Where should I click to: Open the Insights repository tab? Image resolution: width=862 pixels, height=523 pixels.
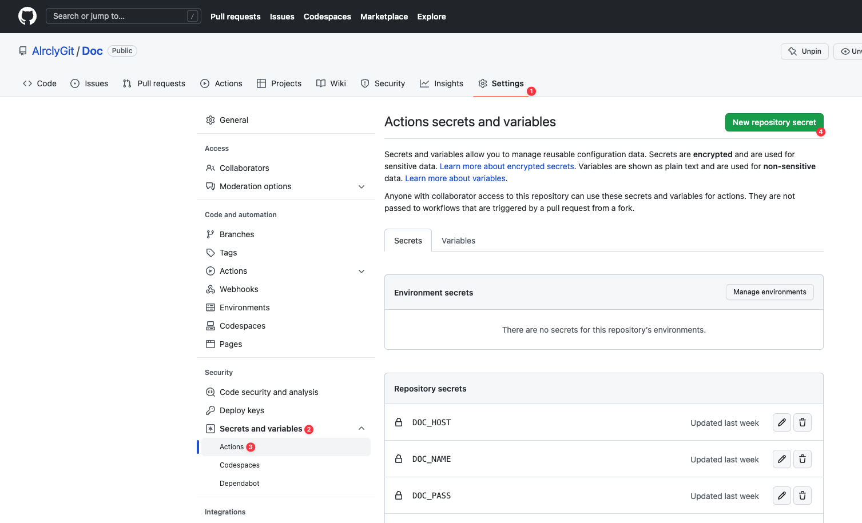pyautogui.click(x=442, y=83)
